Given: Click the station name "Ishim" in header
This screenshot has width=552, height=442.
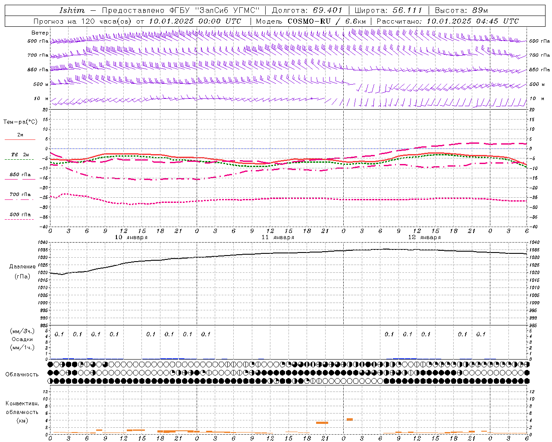Looking at the screenshot, I should coord(72,10).
